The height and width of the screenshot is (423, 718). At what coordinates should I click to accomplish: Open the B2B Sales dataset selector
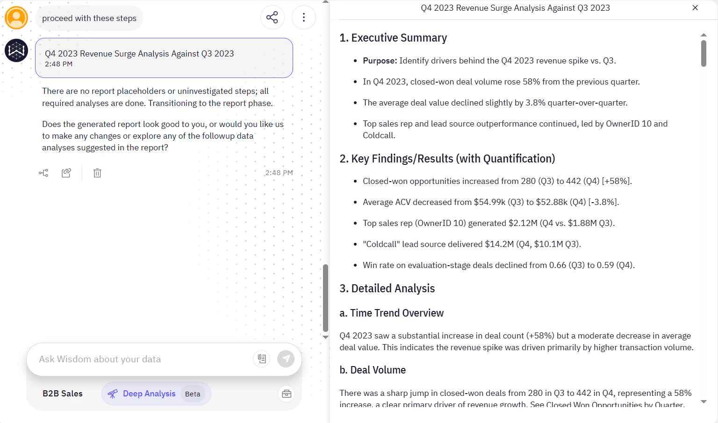pos(63,394)
